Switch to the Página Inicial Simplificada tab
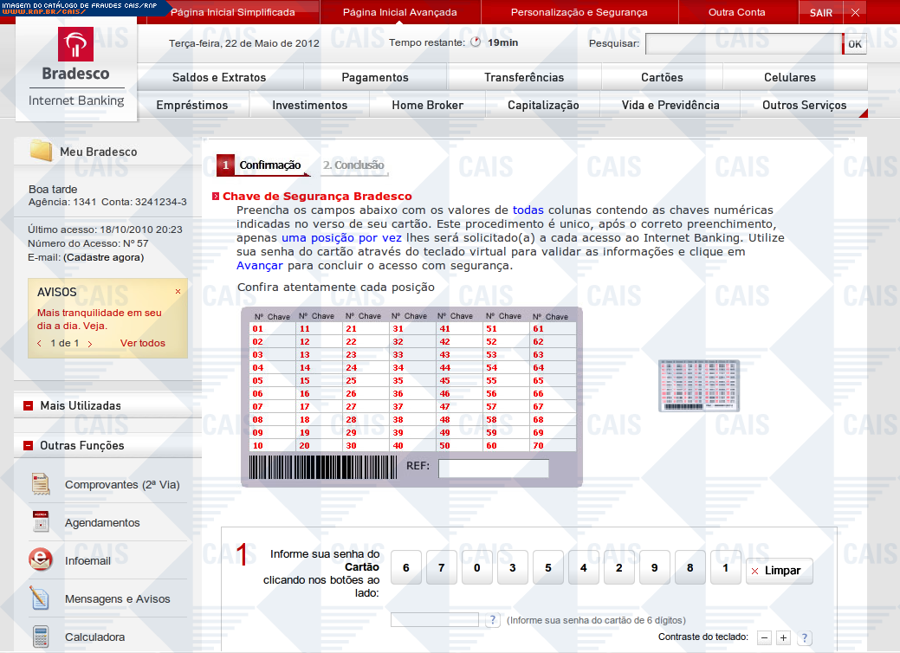This screenshot has width=900, height=653. point(232,12)
